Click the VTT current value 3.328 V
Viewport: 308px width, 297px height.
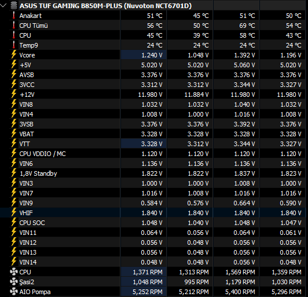click(x=152, y=144)
